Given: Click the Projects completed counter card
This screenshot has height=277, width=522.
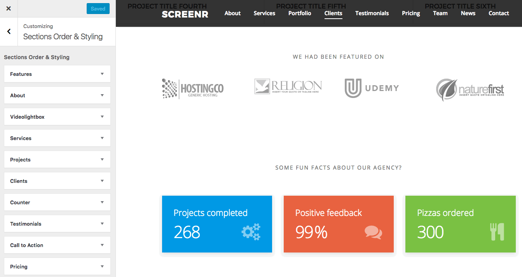Looking at the screenshot, I should tap(217, 224).
